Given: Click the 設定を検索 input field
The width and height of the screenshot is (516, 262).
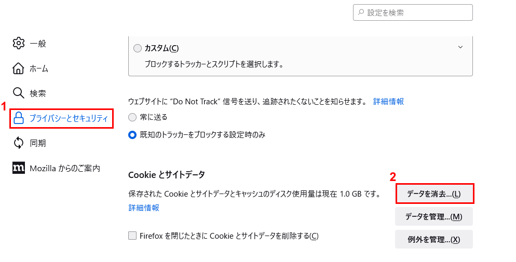Looking at the screenshot, I should coord(413,12).
